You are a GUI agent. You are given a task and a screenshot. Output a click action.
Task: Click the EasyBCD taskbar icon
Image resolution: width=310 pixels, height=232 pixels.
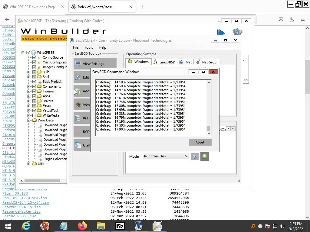(139, 226)
